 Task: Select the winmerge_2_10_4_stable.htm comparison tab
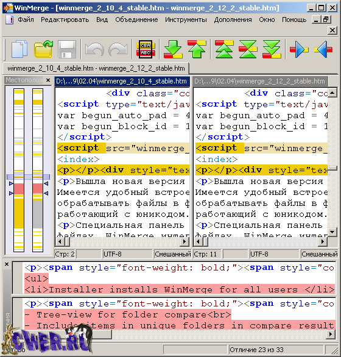click(96, 68)
